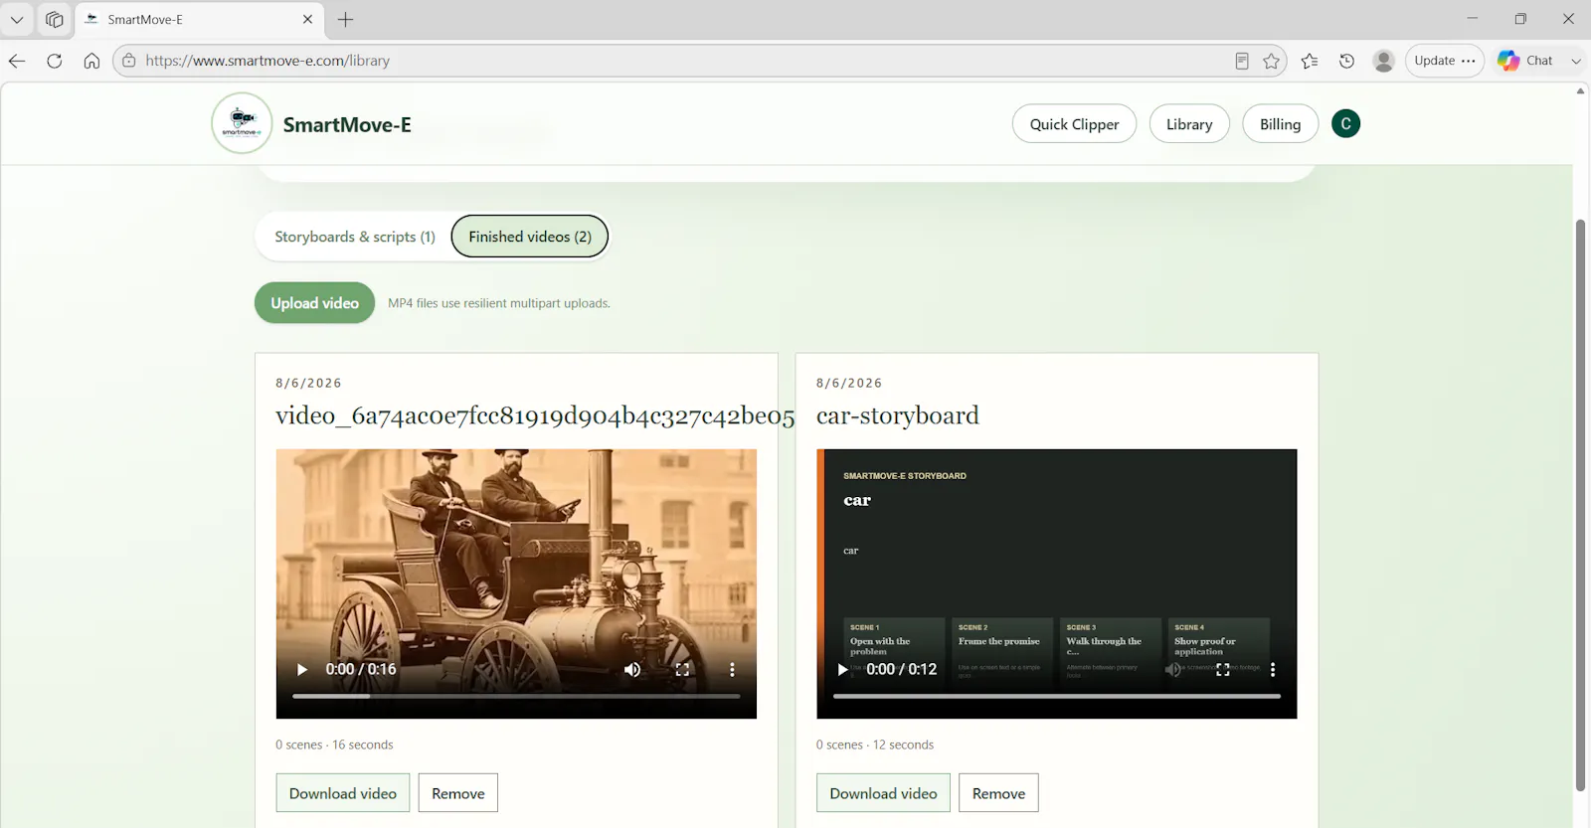
Task: Open the user avatar C menu
Action: [x=1345, y=123]
